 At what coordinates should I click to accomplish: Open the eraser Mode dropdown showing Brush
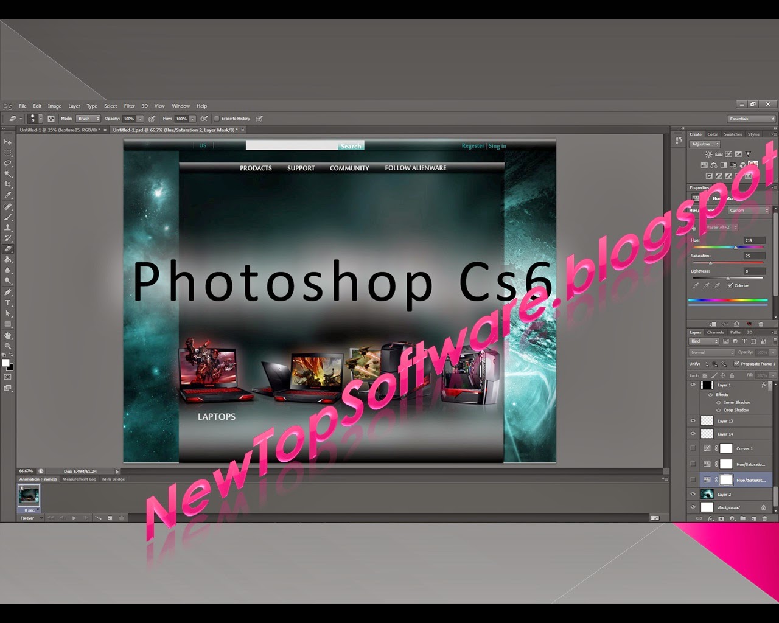(88, 119)
